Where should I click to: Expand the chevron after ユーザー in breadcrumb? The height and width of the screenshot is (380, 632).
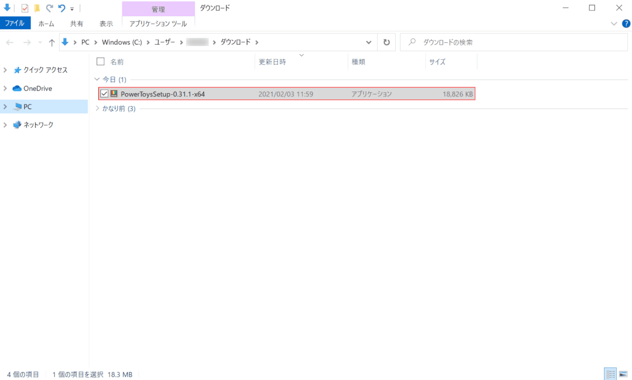click(x=181, y=42)
